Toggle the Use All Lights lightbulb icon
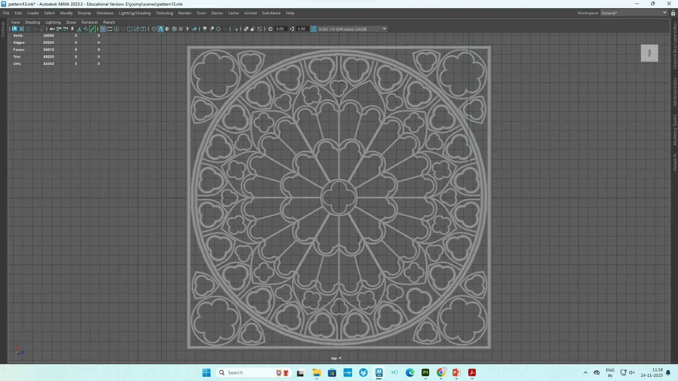This screenshot has height=381, width=678. coord(188,29)
